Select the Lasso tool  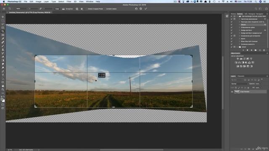pos(3,24)
